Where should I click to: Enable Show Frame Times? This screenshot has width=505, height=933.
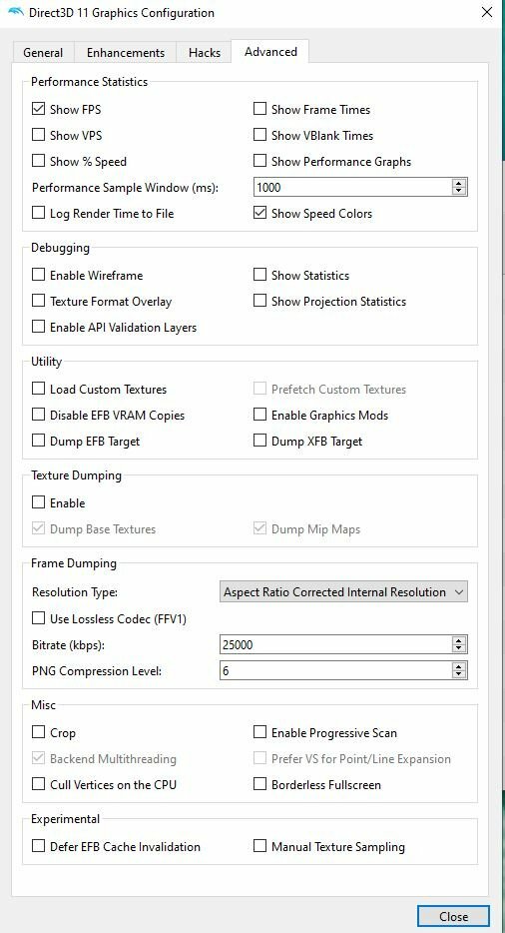pos(259,109)
